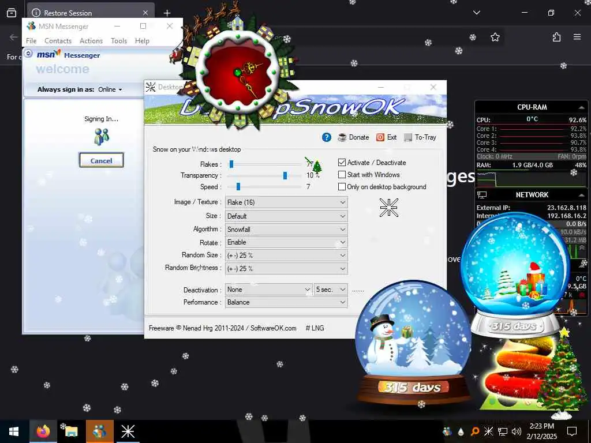Screen dimensions: 591x443
Task: Click the volume speaker icon in system tray
Action: [x=517, y=431]
